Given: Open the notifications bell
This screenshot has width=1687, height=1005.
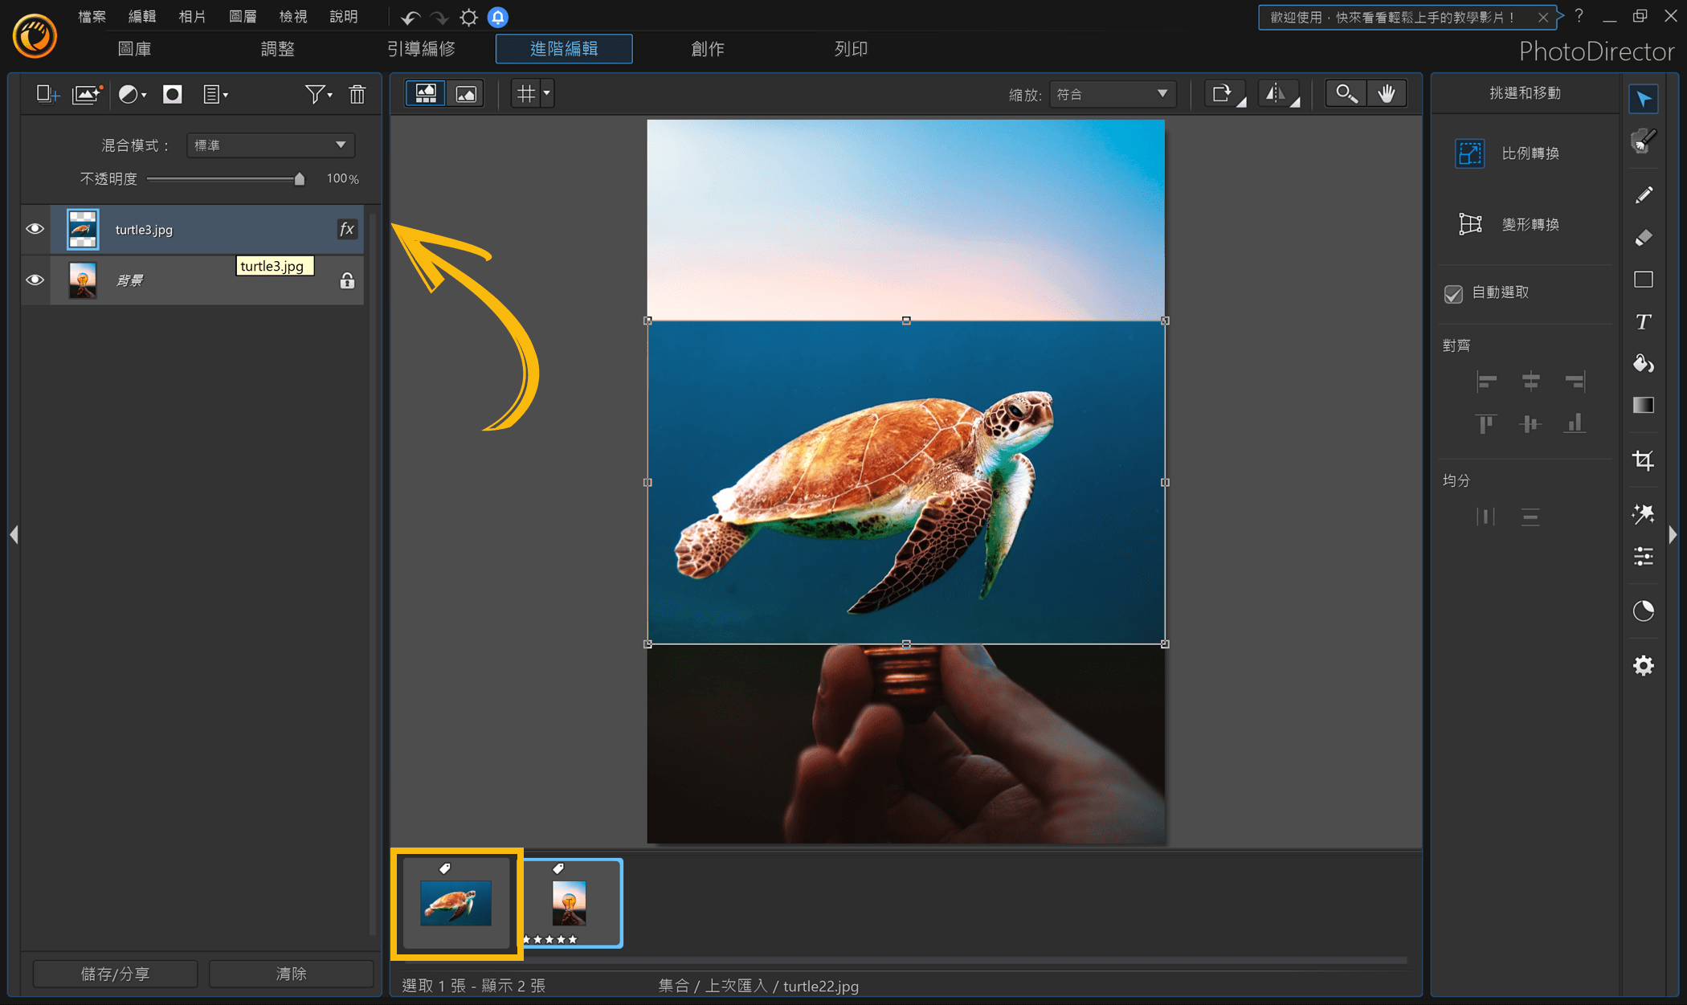Looking at the screenshot, I should coord(498,17).
